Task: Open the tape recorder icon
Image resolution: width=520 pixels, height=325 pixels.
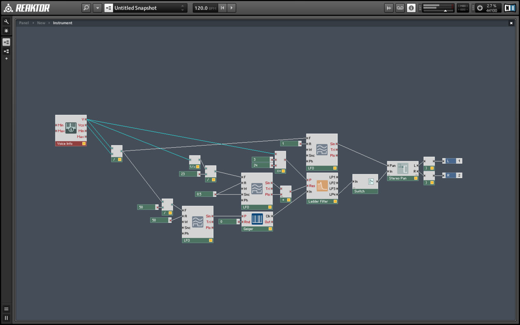Action: [x=400, y=8]
